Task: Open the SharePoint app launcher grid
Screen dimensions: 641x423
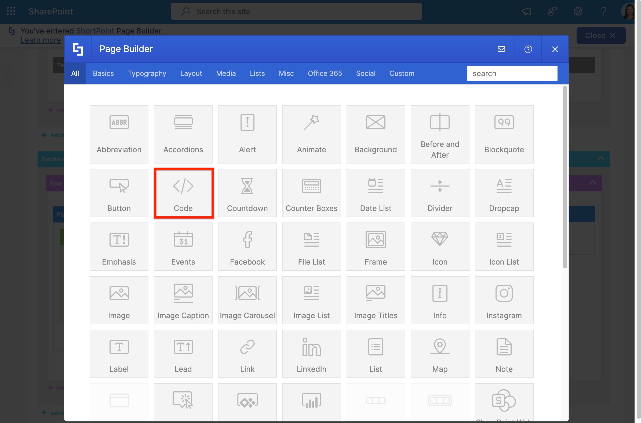Action: [11, 11]
